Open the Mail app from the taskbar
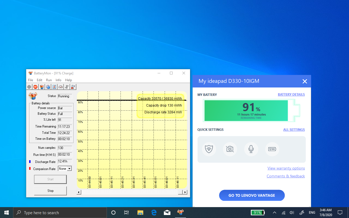349x218 pixels. pyautogui.click(x=167, y=213)
